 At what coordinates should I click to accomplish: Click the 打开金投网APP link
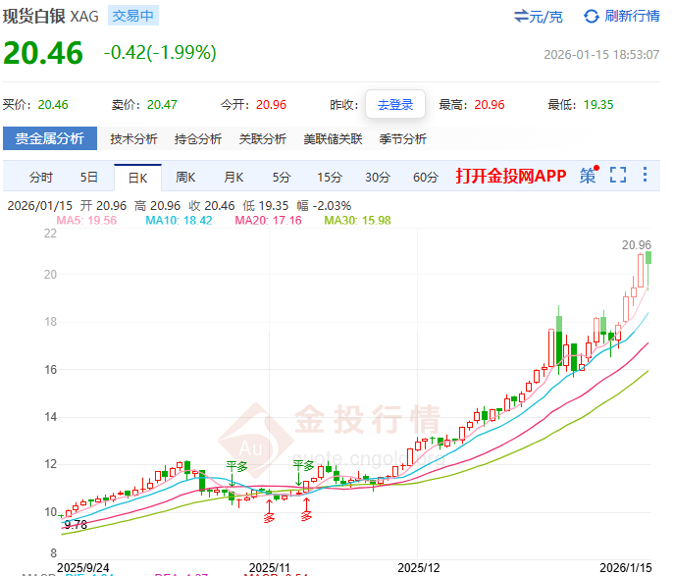point(510,177)
